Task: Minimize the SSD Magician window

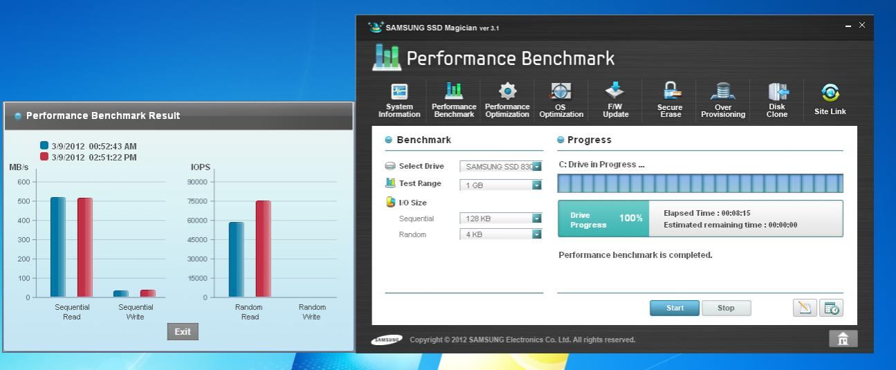Action: point(849,26)
